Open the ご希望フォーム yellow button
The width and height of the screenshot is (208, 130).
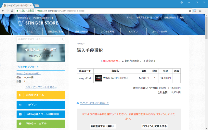(x=41, y=95)
